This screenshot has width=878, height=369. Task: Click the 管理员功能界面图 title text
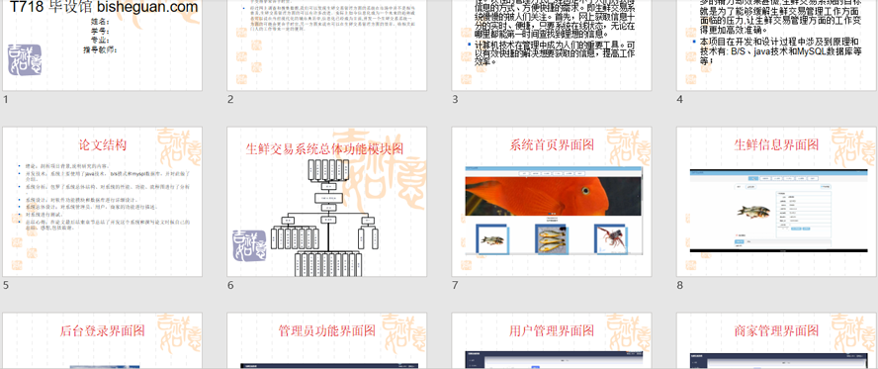point(327,331)
